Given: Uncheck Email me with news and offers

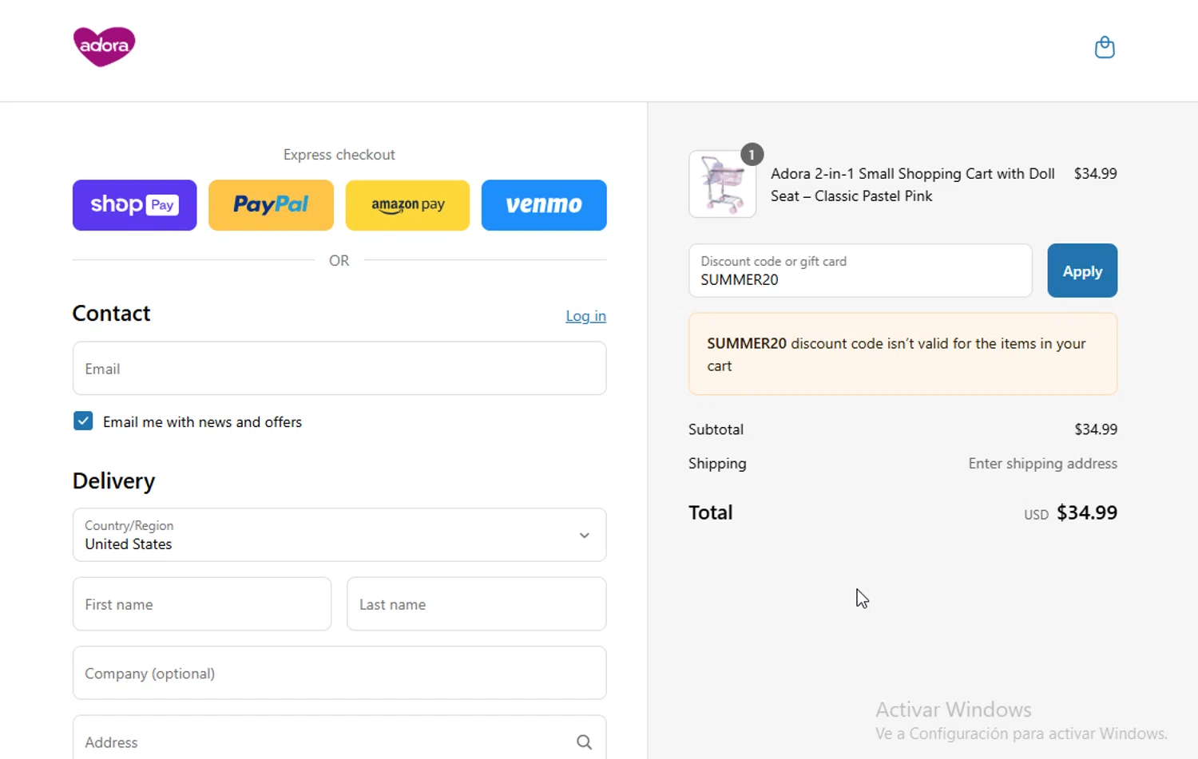Looking at the screenshot, I should pos(83,421).
